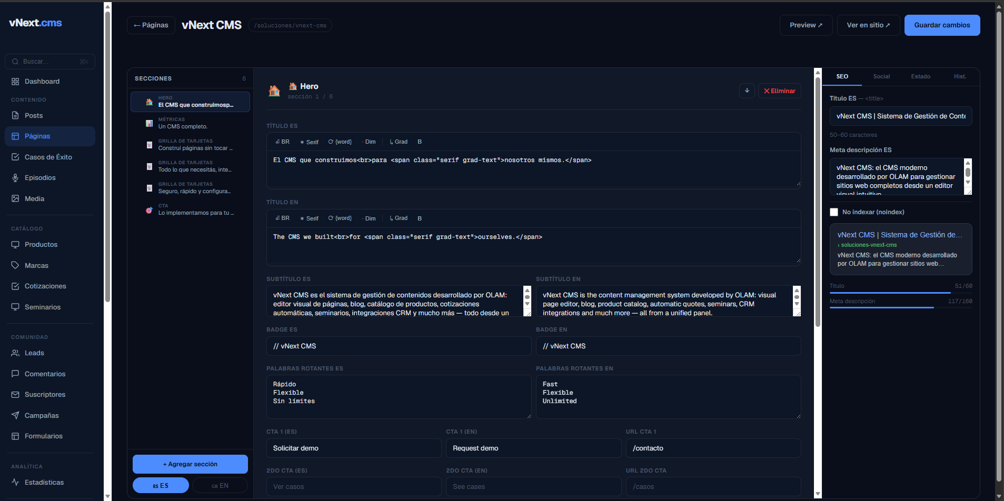Open the Hist. tab
Screen dimensions: 1004x501
(x=960, y=77)
